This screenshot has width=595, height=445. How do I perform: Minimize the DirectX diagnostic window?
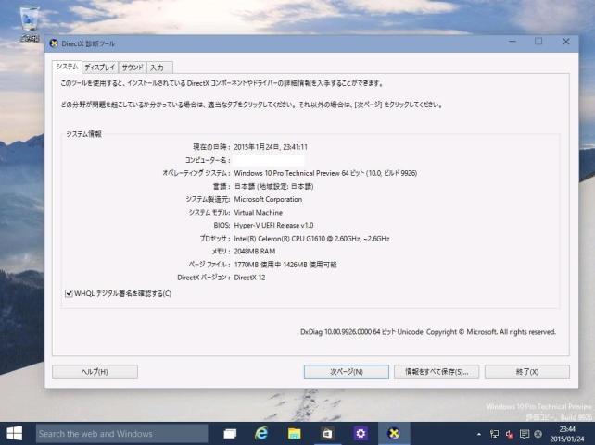coord(513,42)
